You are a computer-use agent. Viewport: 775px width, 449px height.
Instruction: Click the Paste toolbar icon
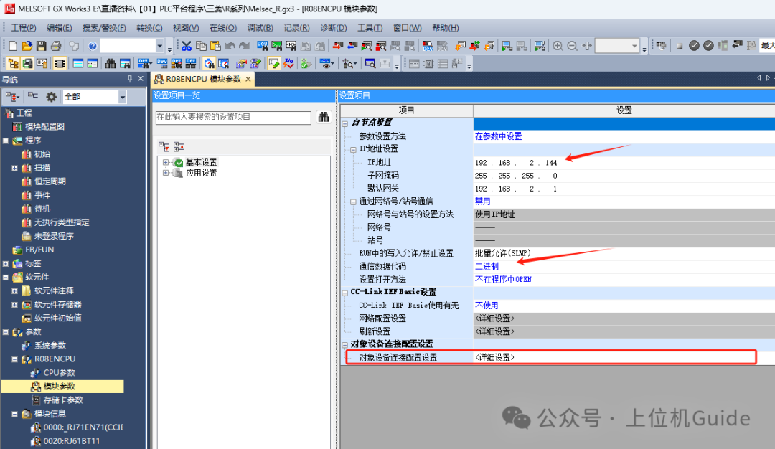215,45
